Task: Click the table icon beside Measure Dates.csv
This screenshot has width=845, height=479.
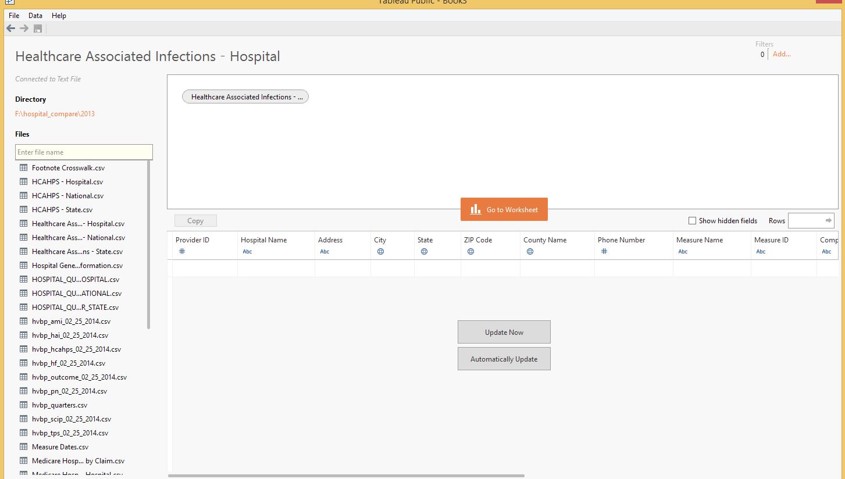Action: click(x=24, y=446)
